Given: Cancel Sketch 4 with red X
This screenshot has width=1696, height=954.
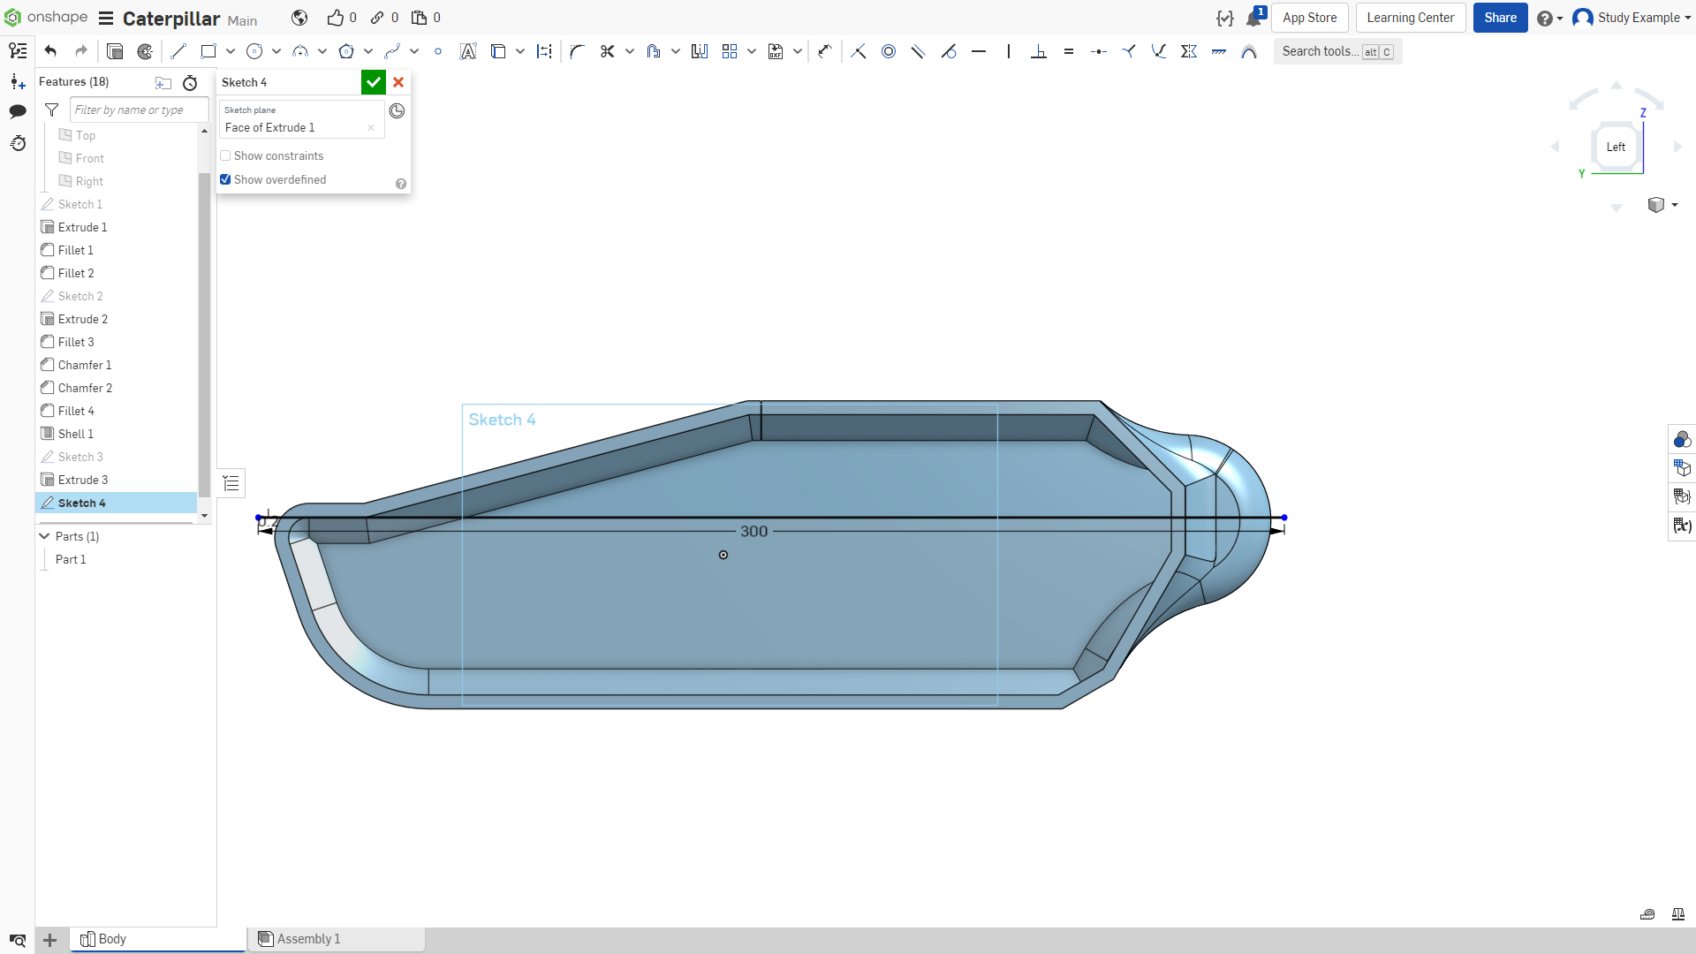Looking at the screenshot, I should [x=398, y=82].
